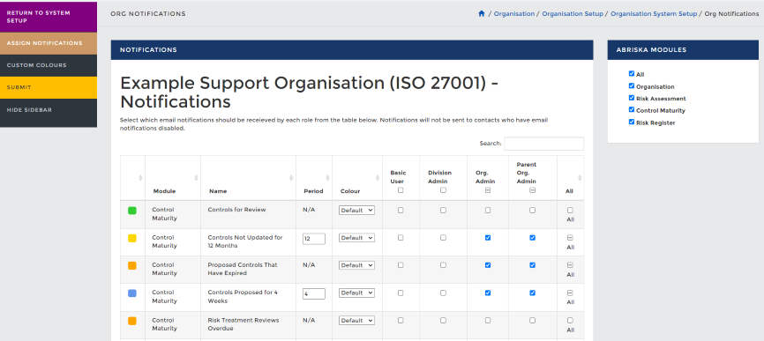This screenshot has width=764, height=341.
Task: Uncheck Org. Admin for Controls Not Updated
Action: pos(488,238)
